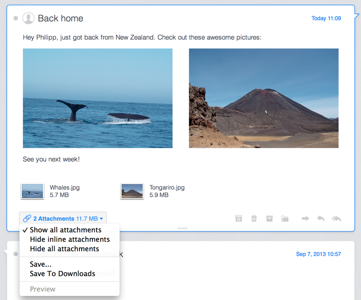Archive the Back home email
The image size is (361, 300).
pos(269,218)
